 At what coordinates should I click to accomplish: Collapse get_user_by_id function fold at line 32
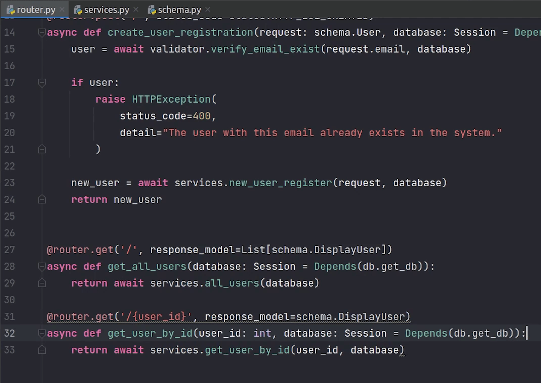[x=42, y=333]
